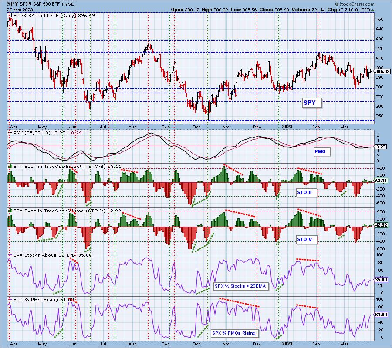This screenshot has height=348, width=392.
Task: Click the 396.49 last-price tag on the price axis
Action: coord(382,71)
